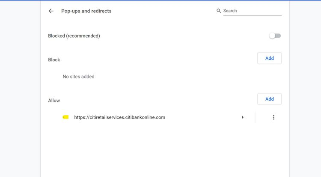The image size is (321, 177).
Task: Add a site to the Block list
Action: [x=269, y=58]
